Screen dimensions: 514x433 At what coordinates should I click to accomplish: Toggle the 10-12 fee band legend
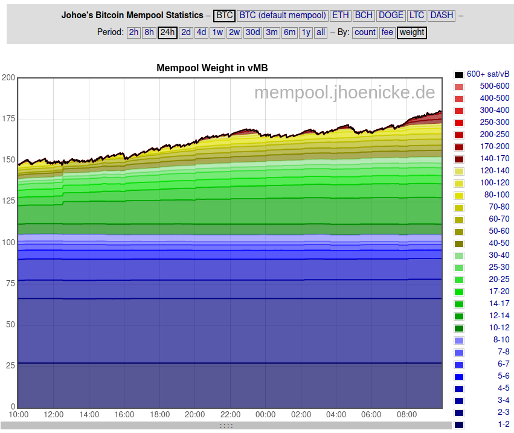click(459, 328)
